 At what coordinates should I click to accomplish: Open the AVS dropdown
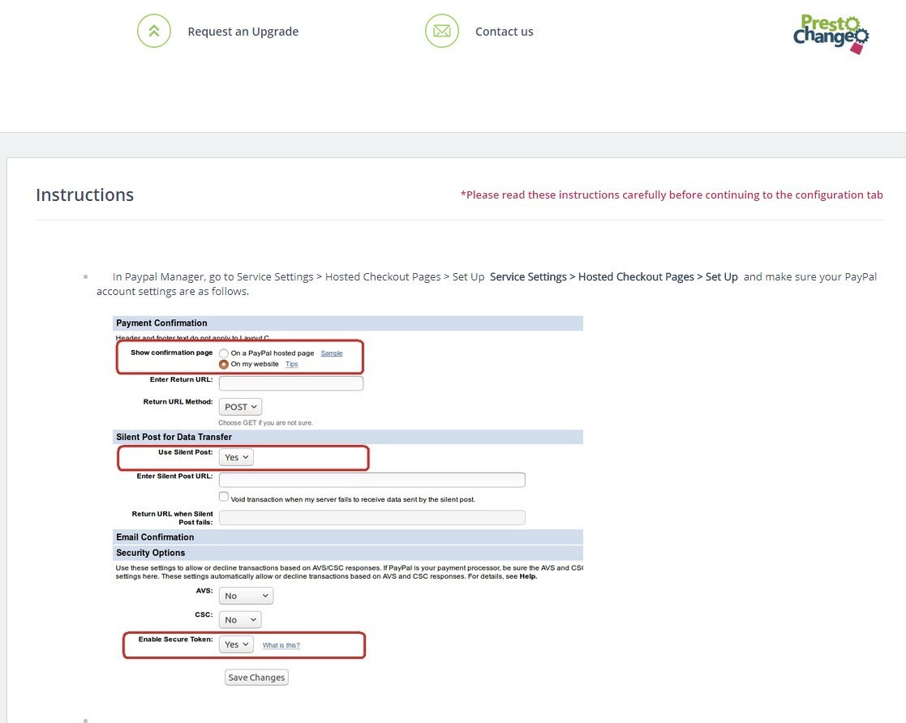246,596
